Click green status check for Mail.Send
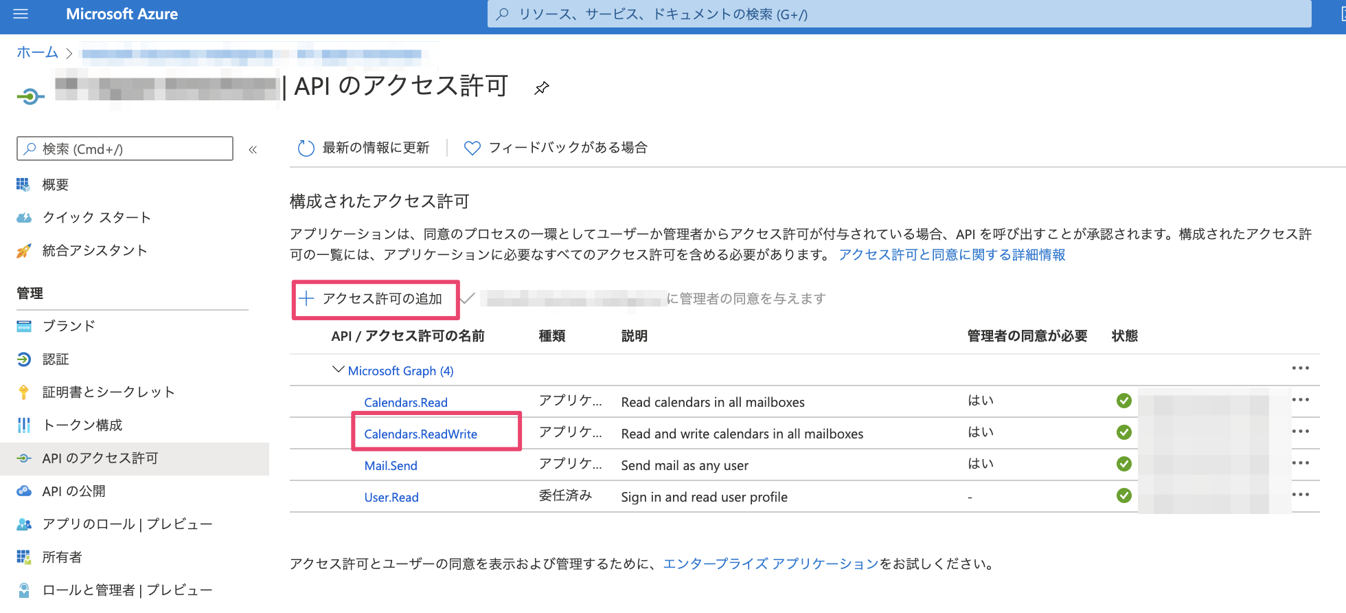1346x613 pixels. (x=1124, y=464)
